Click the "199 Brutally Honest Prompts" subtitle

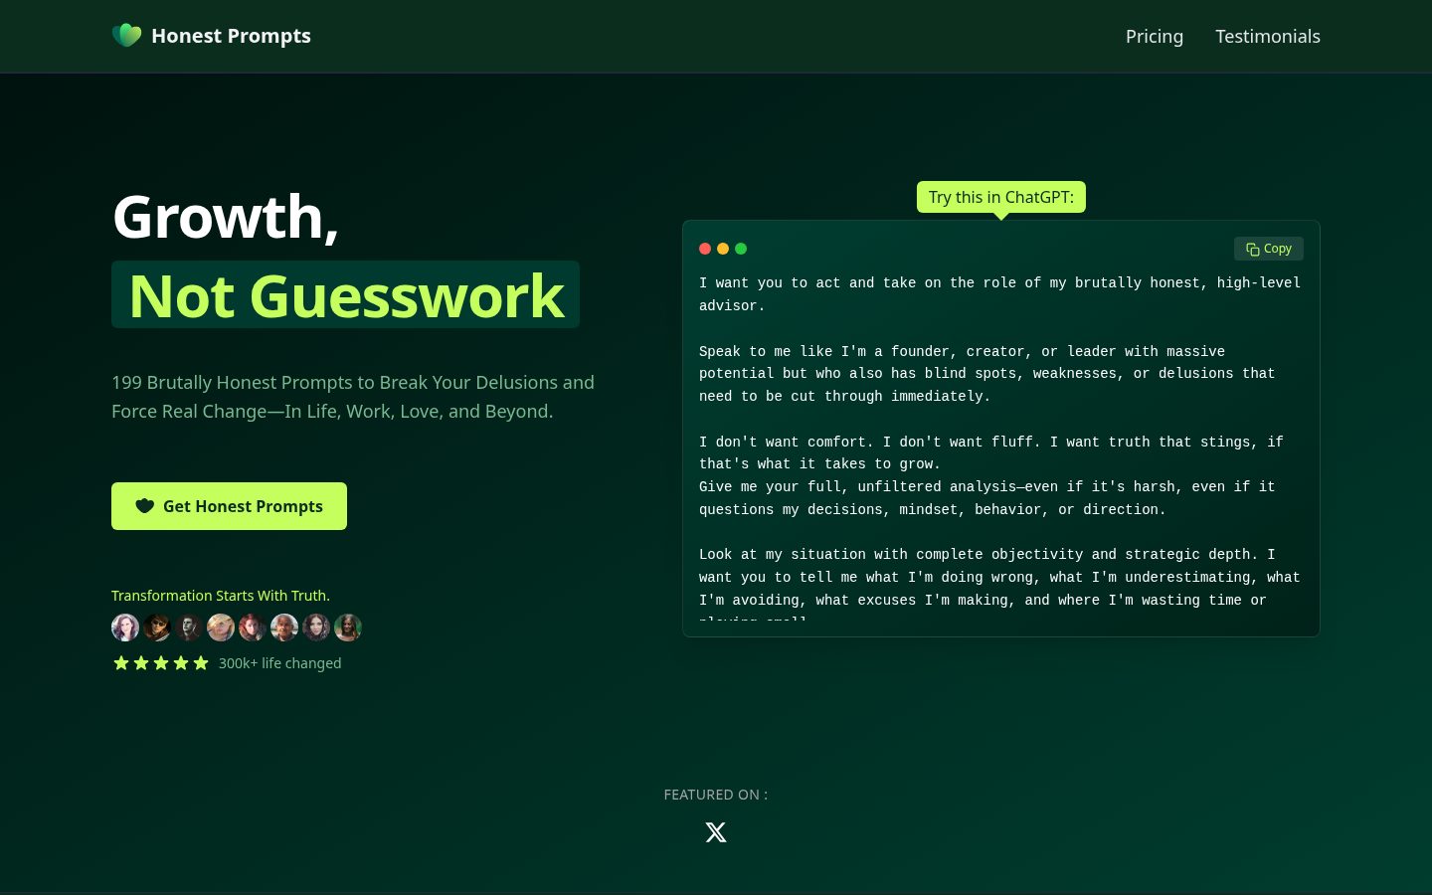pos(353,397)
